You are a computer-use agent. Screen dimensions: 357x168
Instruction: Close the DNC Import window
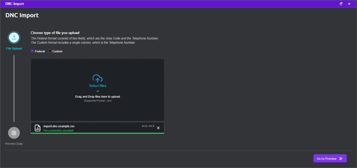click(x=349, y=4)
